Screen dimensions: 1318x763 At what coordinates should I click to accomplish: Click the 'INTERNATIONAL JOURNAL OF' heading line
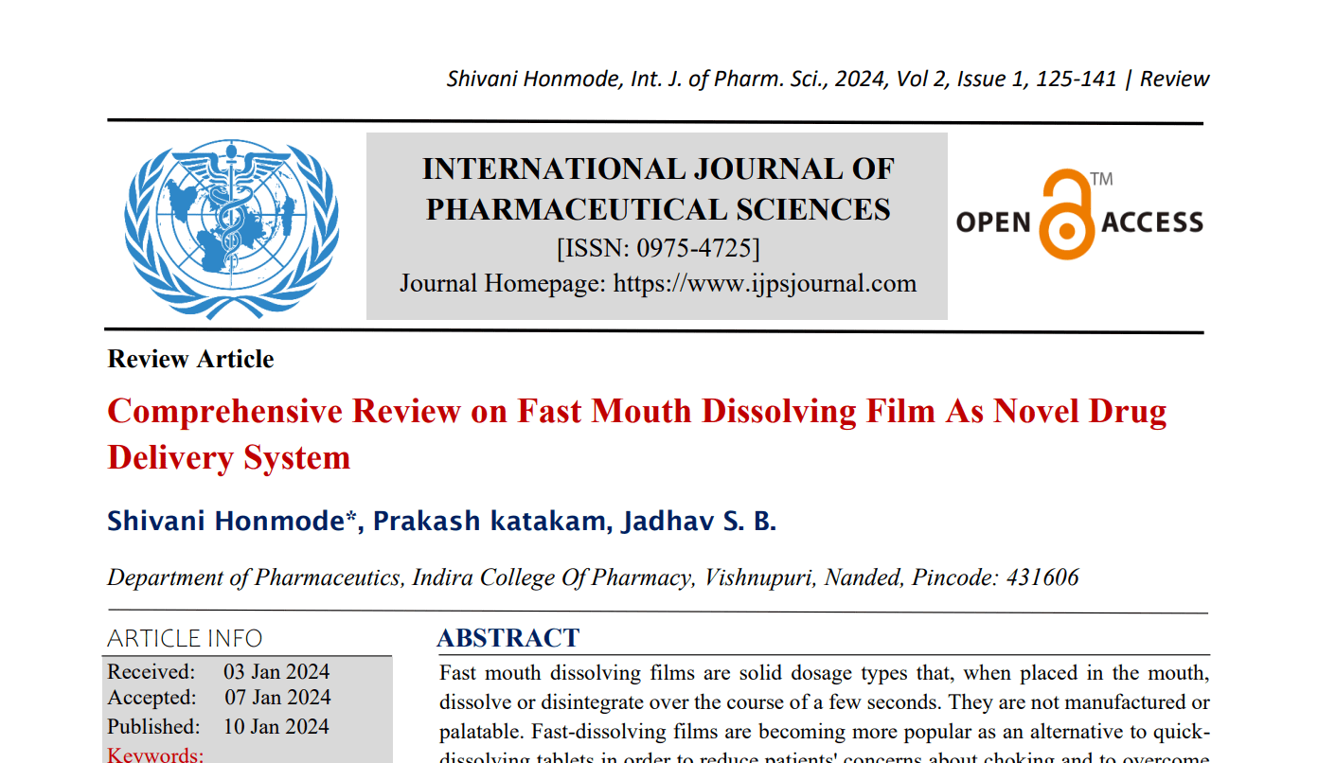[x=658, y=169]
